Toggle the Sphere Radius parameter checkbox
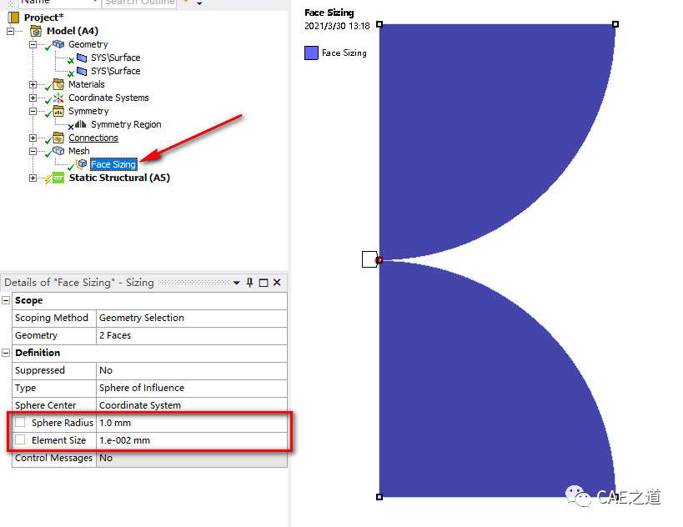 (x=20, y=422)
